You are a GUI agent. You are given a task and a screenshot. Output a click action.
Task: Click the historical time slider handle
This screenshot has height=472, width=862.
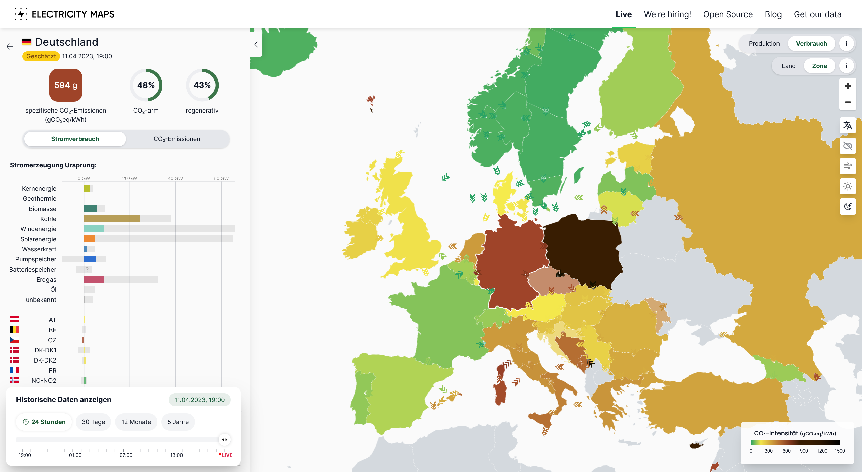pyautogui.click(x=225, y=439)
